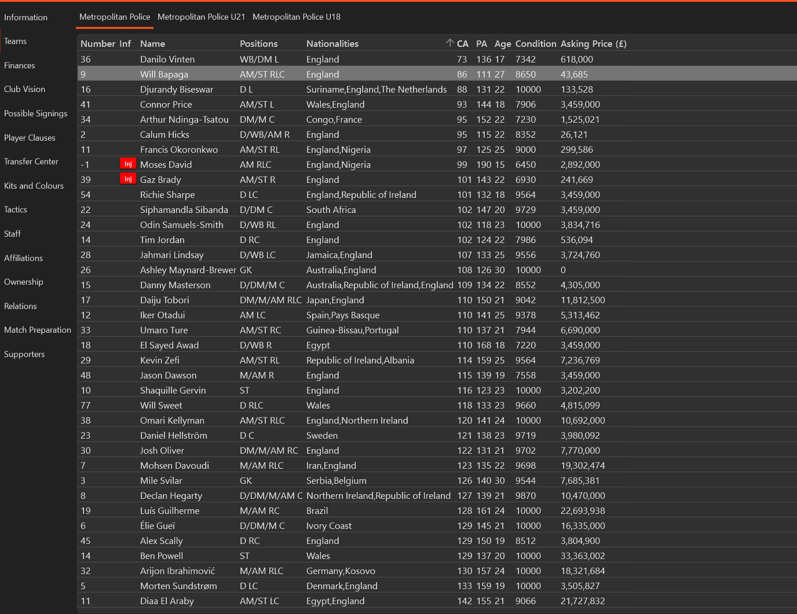Click Declan Hegarty's positions D/DM/M/AM C
The image size is (797, 614).
coord(271,495)
